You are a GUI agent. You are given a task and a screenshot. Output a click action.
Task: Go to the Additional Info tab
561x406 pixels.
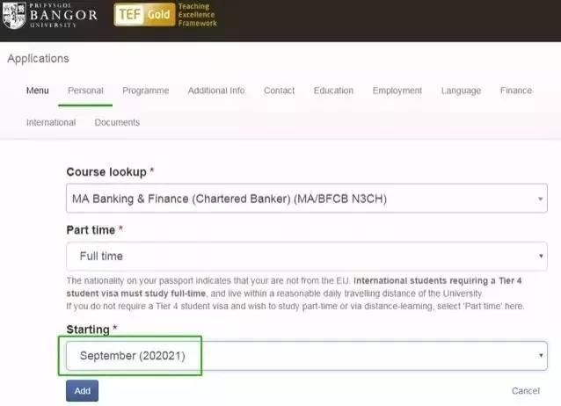click(216, 91)
